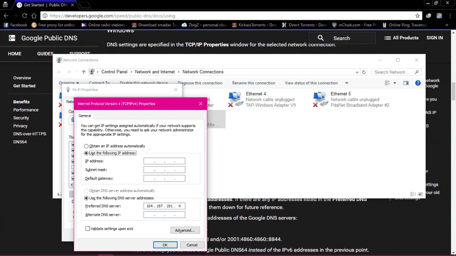Open the DNS-over-HTTPS sidebar link
The height and width of the screenshot is (256, 456).
(30, 134)
